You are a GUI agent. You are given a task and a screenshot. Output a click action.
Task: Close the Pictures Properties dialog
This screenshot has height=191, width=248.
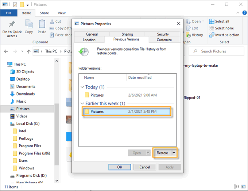(x=179, y=24)
